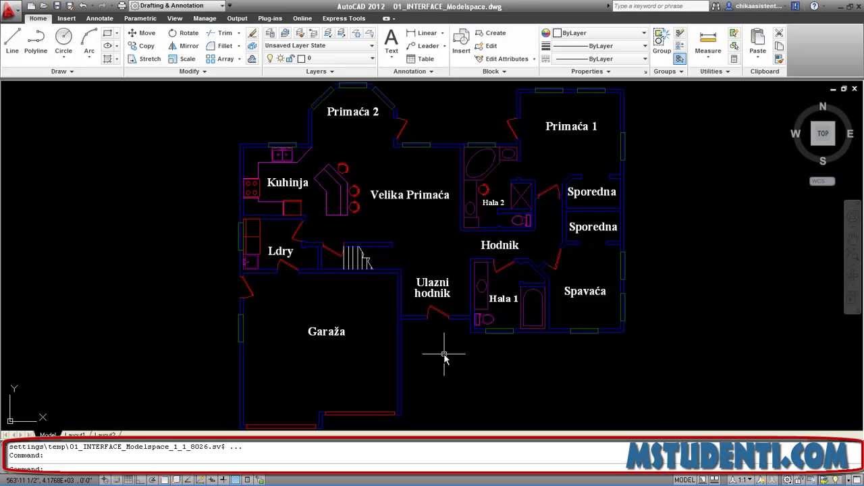Click the Plot printer icon
The height and width of the screenshot is (486, 864).
click(122, 5)
